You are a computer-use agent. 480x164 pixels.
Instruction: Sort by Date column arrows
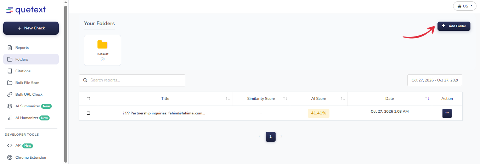click(427, 98)
